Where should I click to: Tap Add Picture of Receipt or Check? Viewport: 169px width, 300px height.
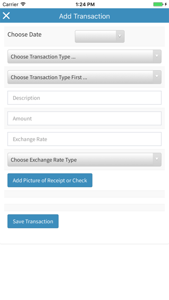point(50,180)
